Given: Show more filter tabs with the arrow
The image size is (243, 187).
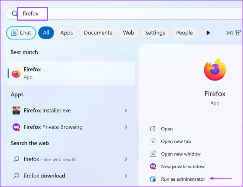Looking at the screenshot, I should 208,33.
